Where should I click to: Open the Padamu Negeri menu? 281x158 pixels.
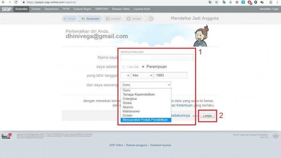(x=82, y=9)
